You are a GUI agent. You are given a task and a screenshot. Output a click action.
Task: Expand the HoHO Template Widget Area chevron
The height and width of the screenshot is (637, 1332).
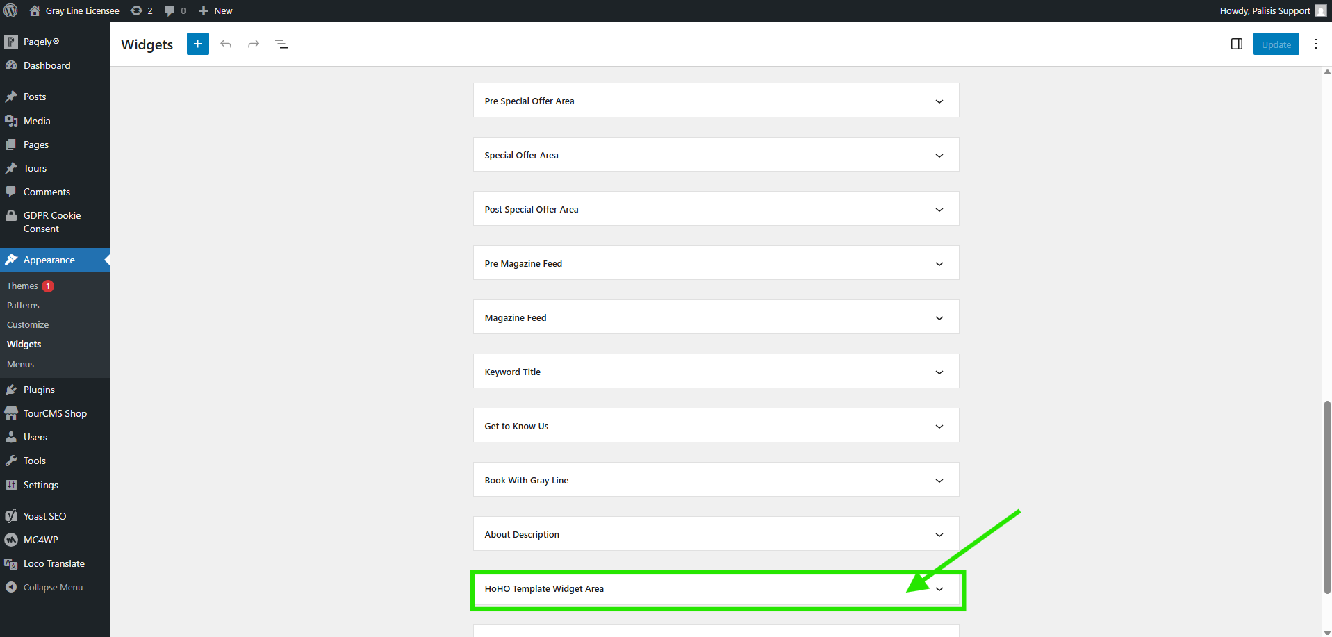[x=939, y=589]
